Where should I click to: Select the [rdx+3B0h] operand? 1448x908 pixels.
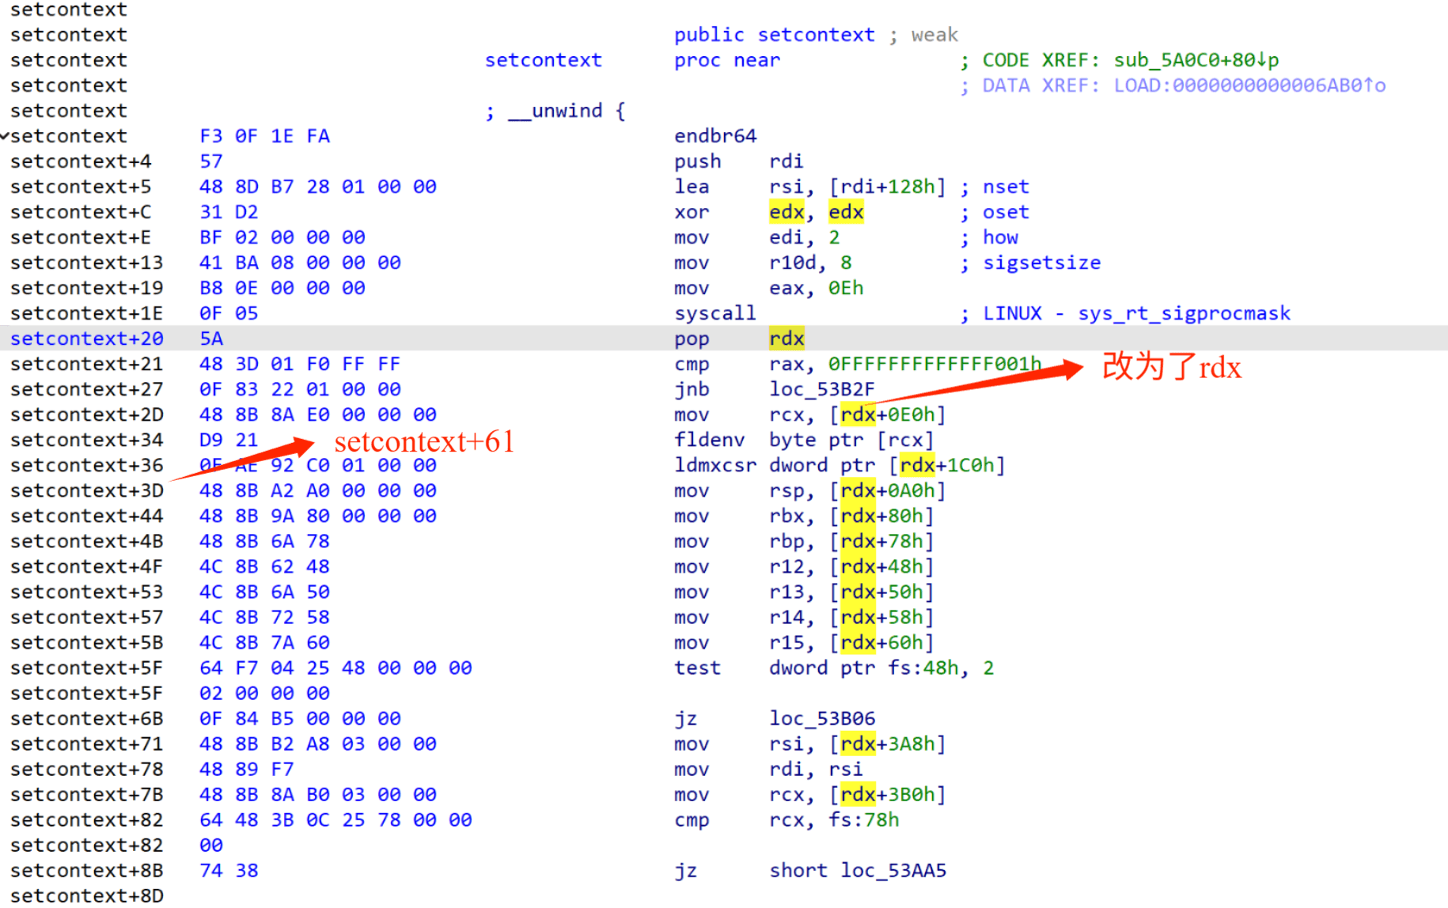pos(887,794)
